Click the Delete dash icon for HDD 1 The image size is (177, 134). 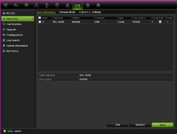(x=167, y=22)
